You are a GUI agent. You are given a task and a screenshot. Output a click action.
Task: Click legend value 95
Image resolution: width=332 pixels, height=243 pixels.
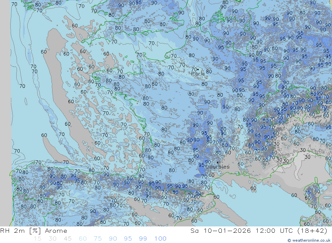click(x=128, y=239)
